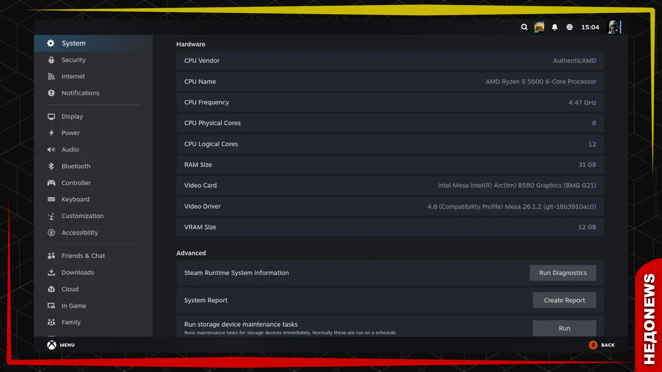Screen dimensions: 662x372
Task: Select the VRAM Size row
Action: (x=390, y=227)
